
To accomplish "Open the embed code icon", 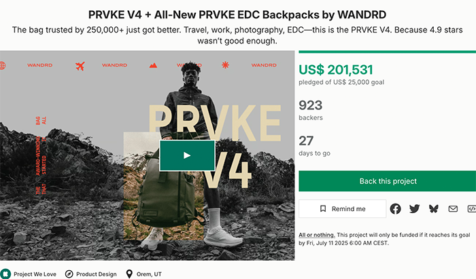I will (471, 208).
